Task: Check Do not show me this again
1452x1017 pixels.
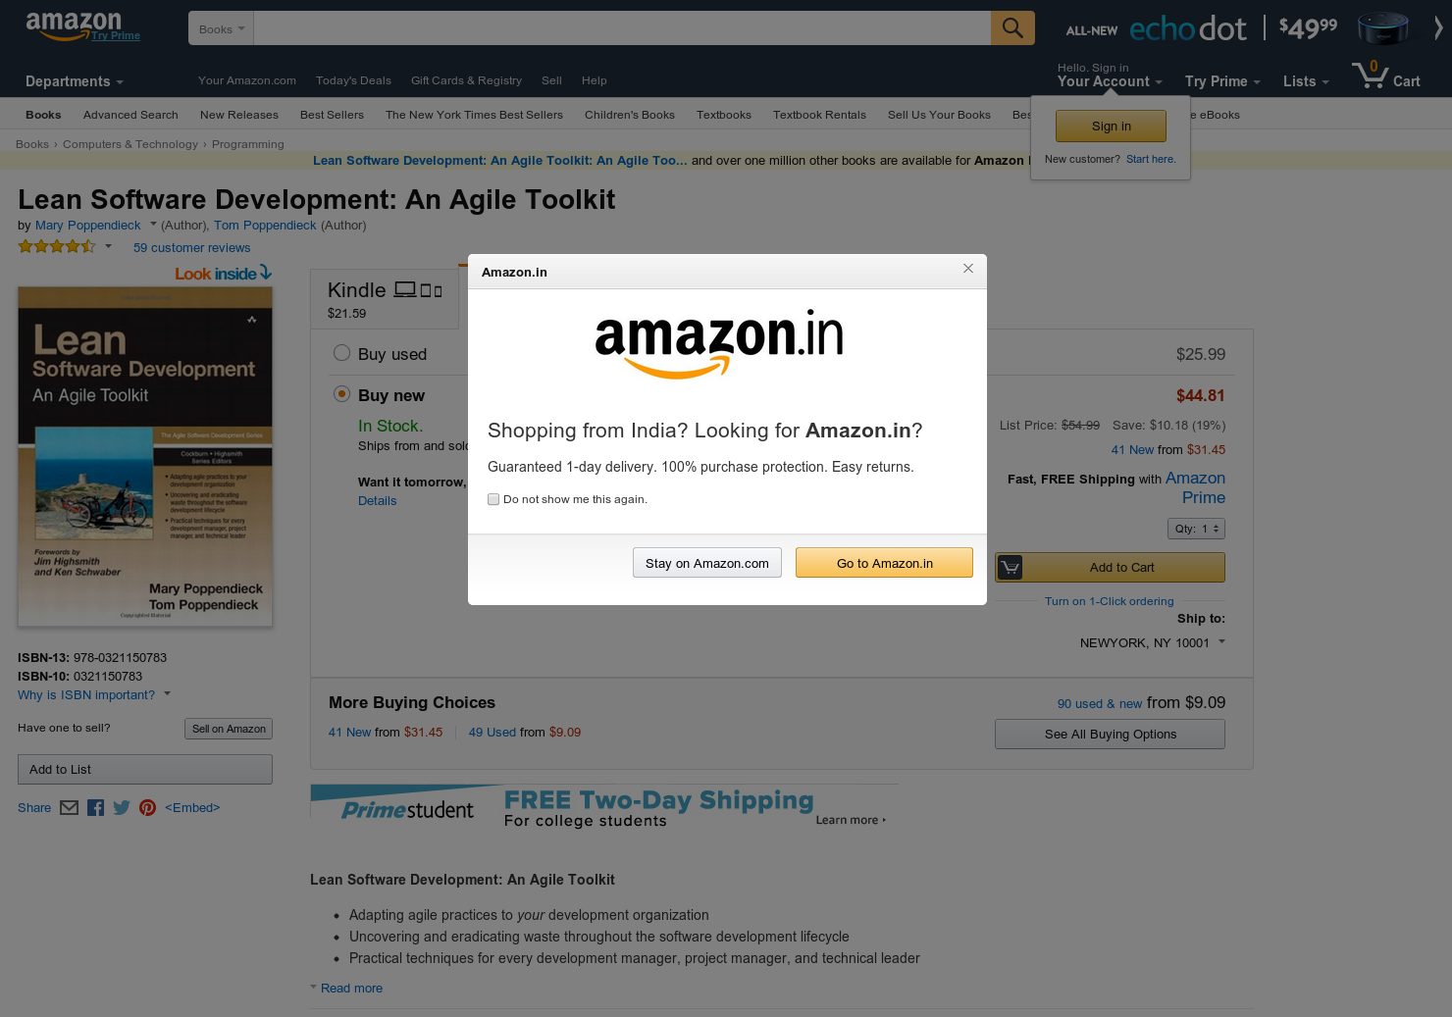Action: pos(493,499)
